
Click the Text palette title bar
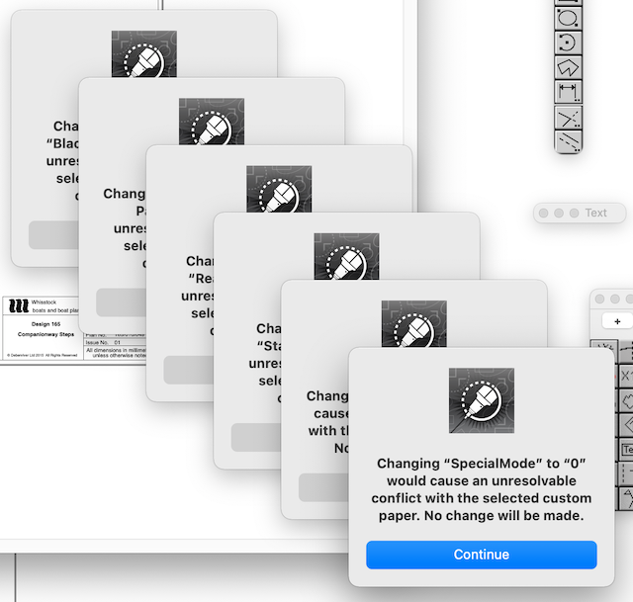tap(580, 213)
